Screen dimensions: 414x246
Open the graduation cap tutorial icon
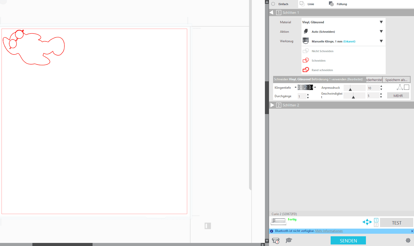point(289,240)
